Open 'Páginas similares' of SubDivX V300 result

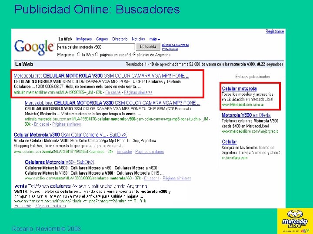pos(150,152)
